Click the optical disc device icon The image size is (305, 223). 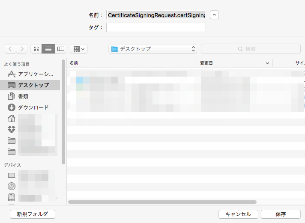pyautogui.click(x=12, y=186)
